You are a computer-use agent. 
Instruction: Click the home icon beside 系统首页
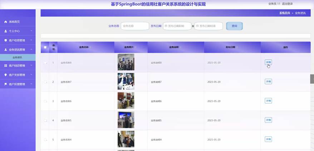click(x=6, y=22)
